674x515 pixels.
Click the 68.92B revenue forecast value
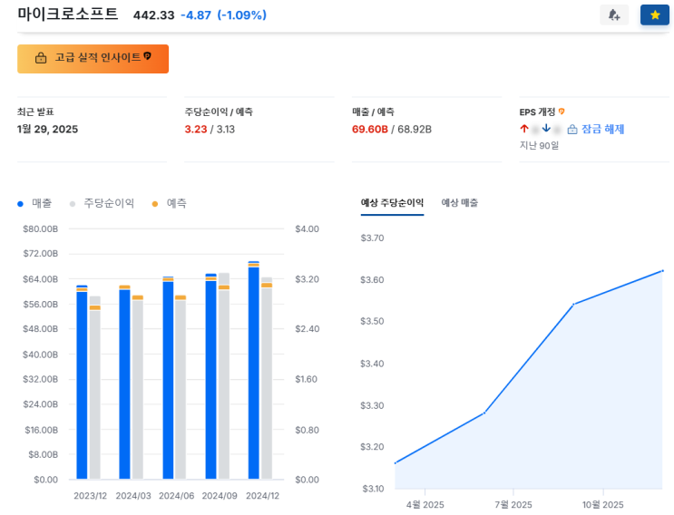pyautogui.click(x=415, y=130)
